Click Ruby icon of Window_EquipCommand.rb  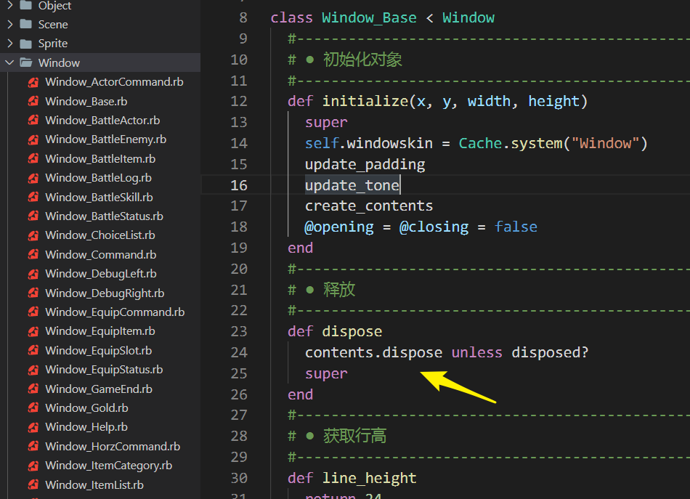(33, 312)
